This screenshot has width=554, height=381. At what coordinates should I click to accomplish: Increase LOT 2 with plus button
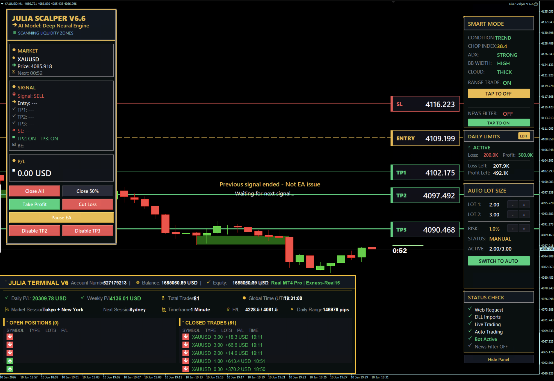[524, 215]
